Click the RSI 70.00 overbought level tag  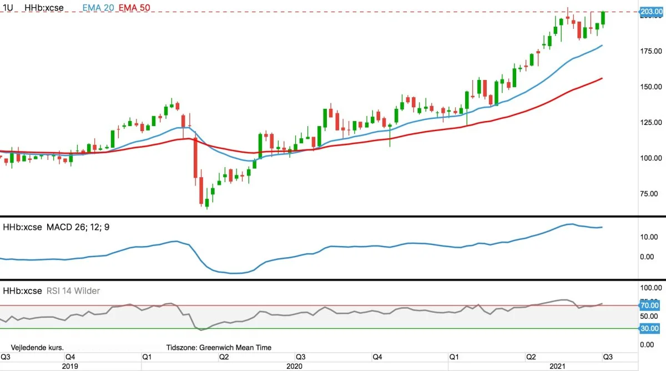(649, 305)
